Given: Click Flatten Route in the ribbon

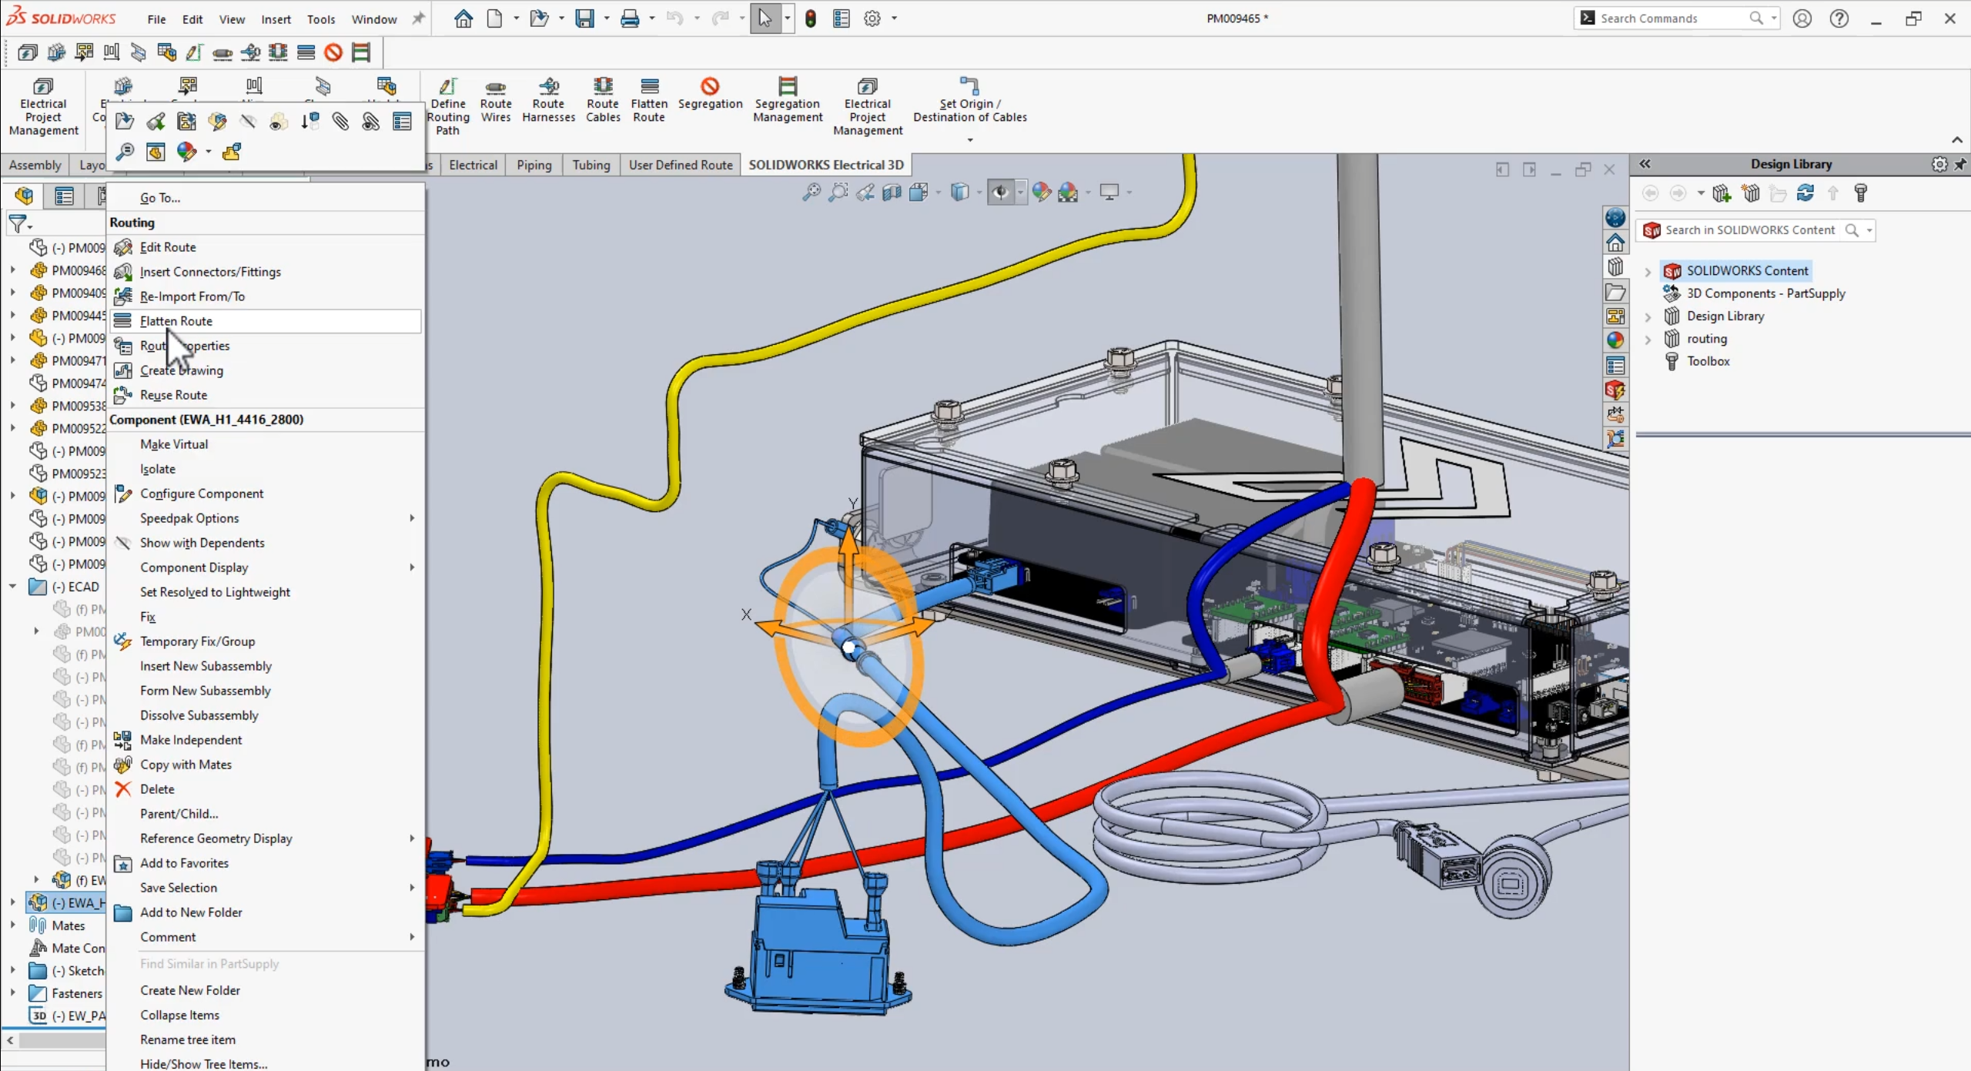Looking at the screenshot, I should [649, 100].
